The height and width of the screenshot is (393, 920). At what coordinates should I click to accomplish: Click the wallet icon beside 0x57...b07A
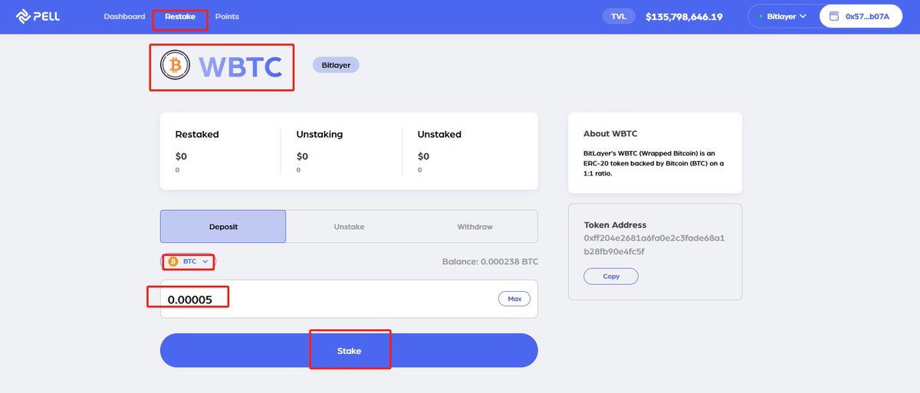point(833,16)
